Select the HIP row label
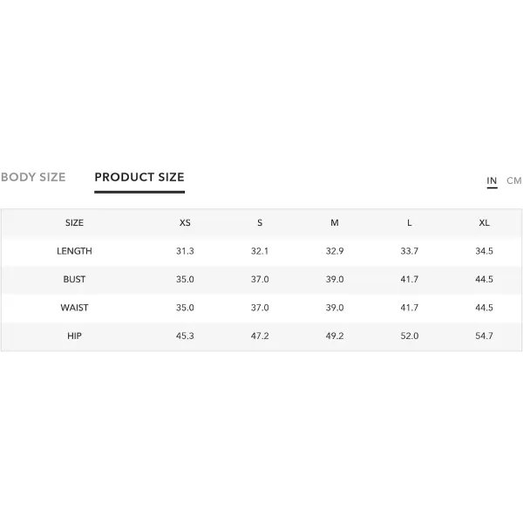 [74, 336]
